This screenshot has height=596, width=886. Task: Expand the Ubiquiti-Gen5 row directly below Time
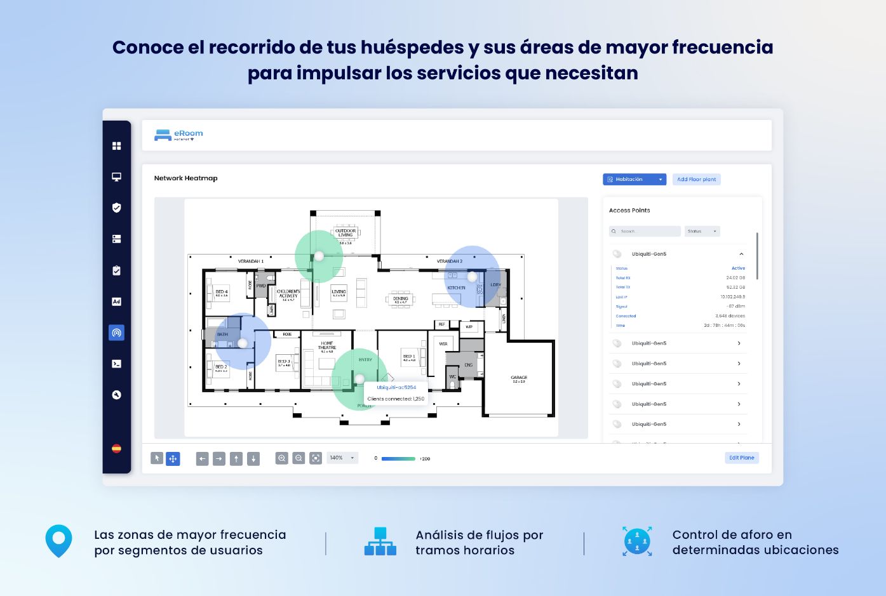678,343
